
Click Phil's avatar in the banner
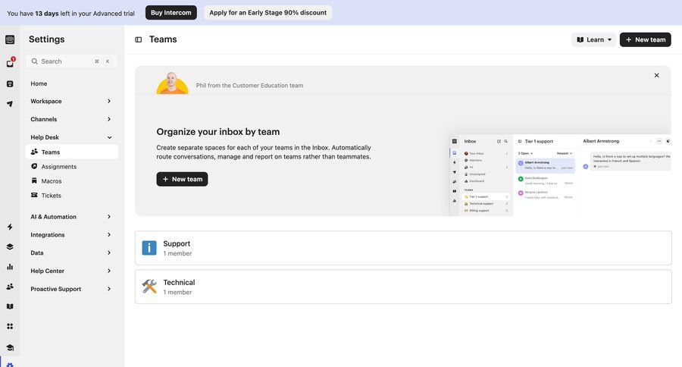pyautogui.click(x=172, y=83)
